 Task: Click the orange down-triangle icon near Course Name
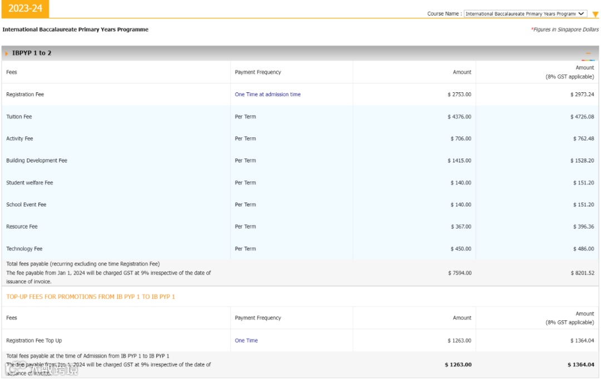tap(595, 14)
